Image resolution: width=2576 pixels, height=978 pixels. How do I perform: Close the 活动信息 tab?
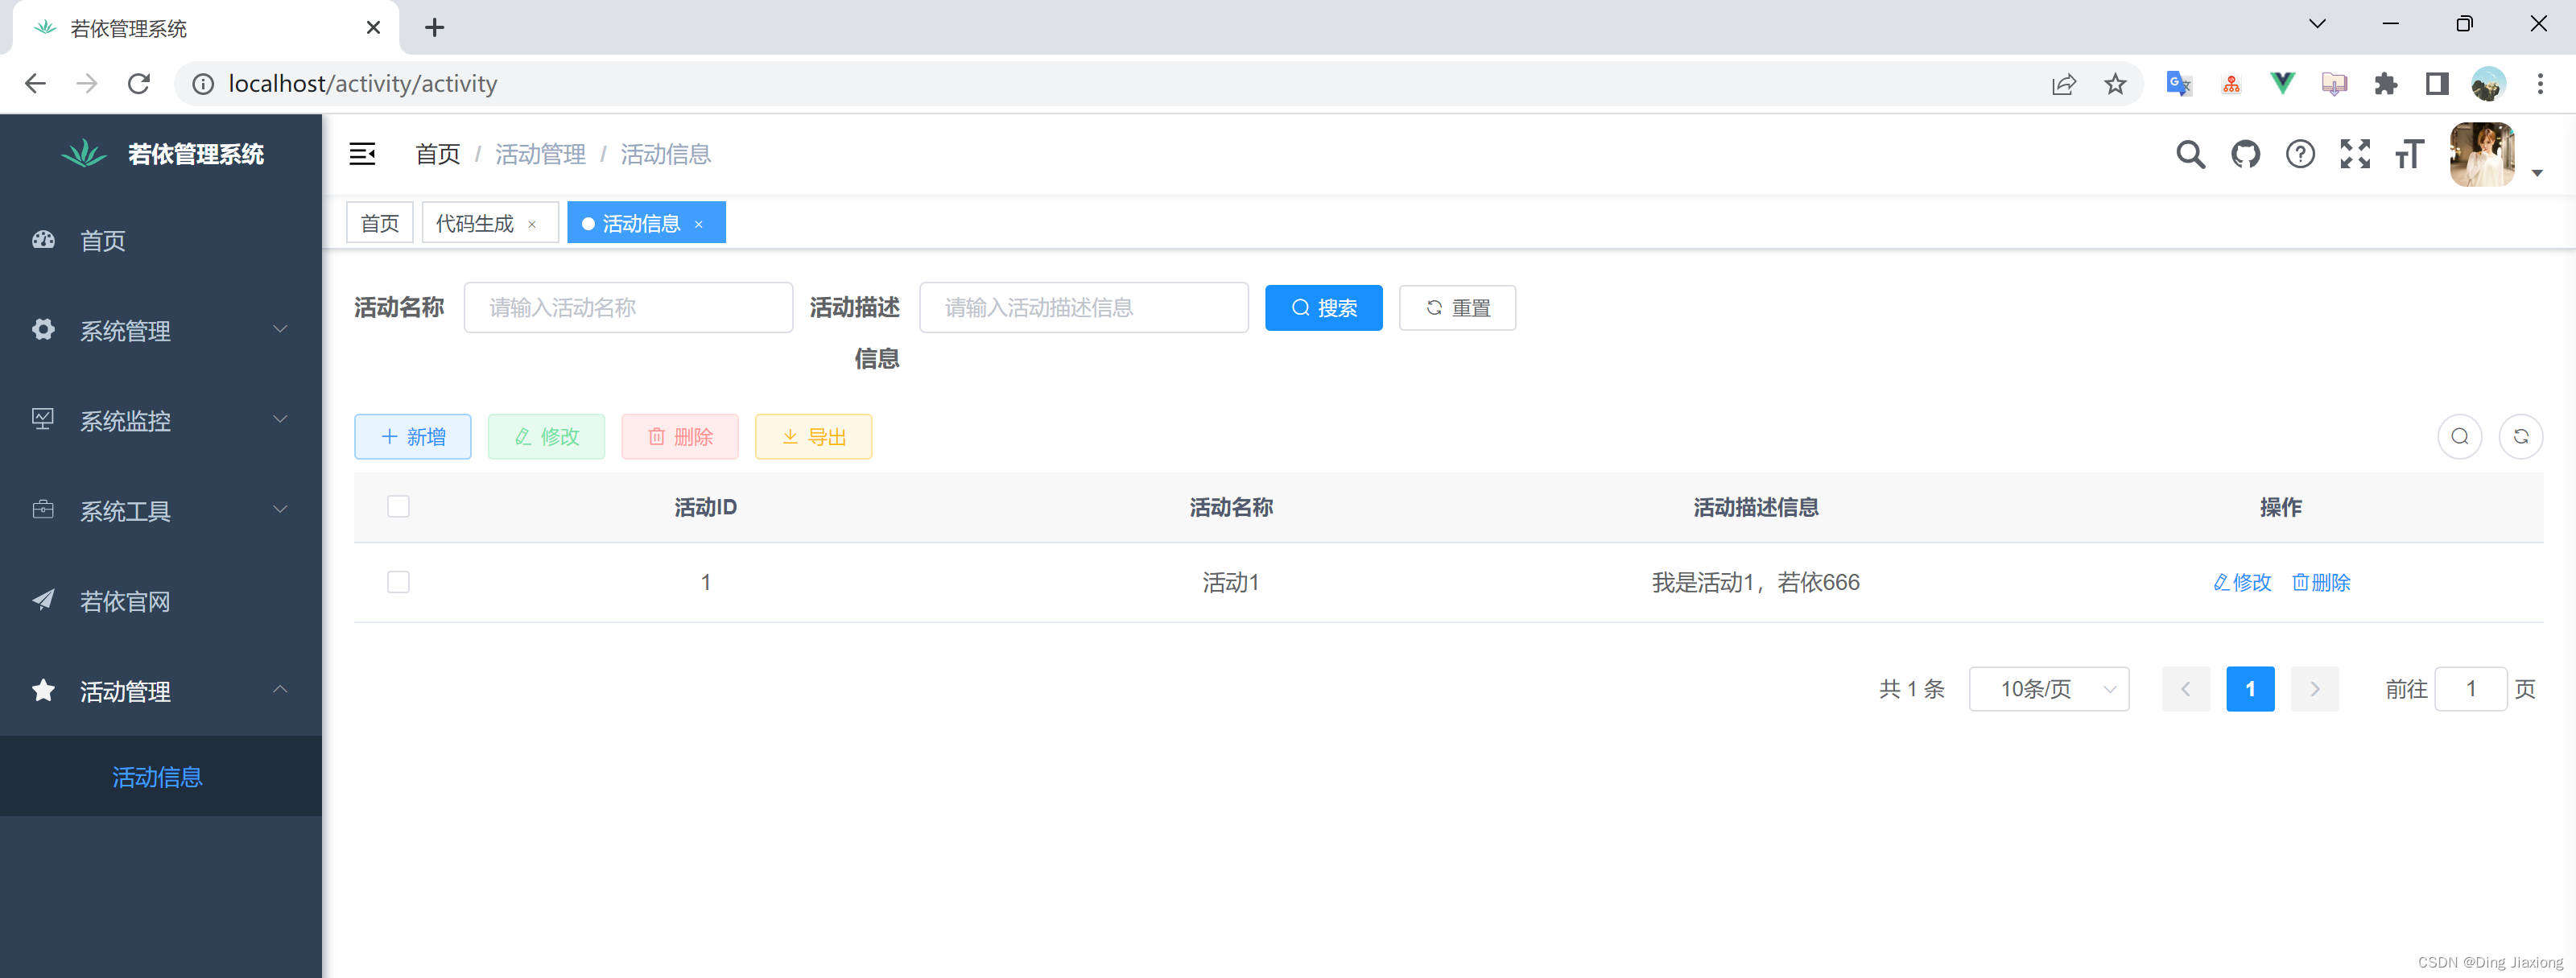[x=699, y=224]
